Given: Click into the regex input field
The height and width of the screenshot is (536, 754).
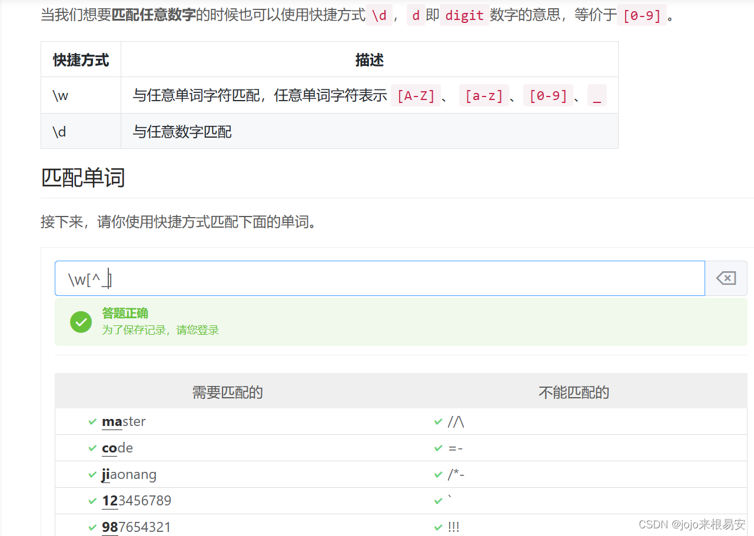Looking at the screenshot, I should 380,278.
